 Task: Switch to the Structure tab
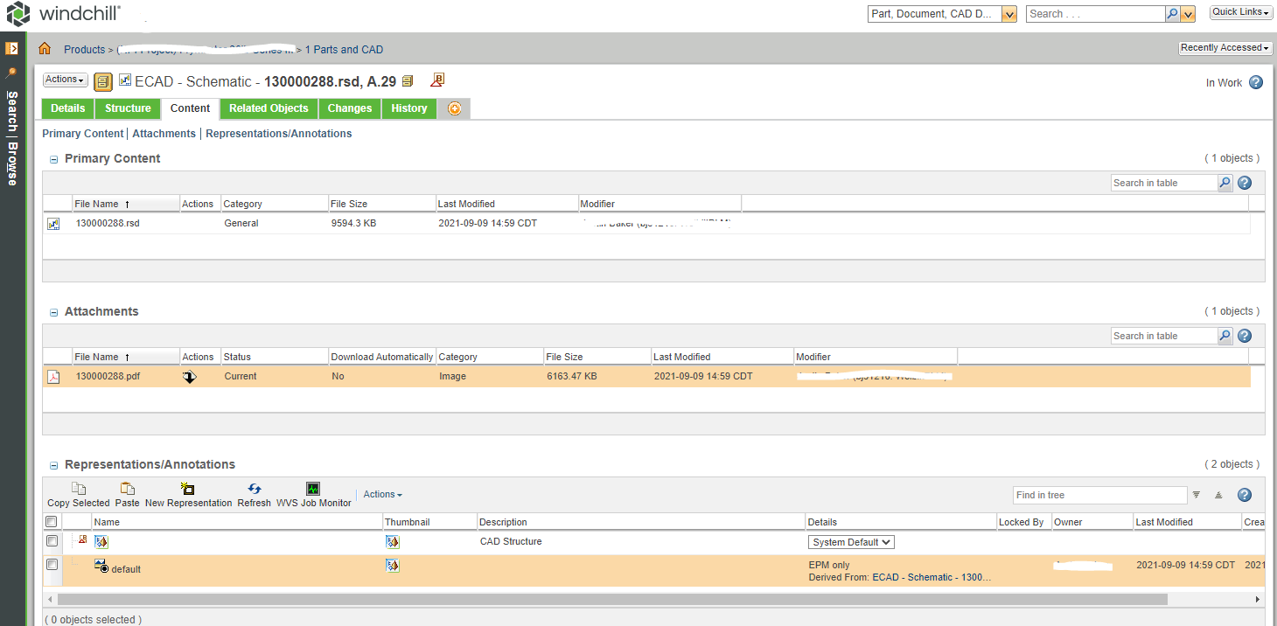[x=127, y=108]
